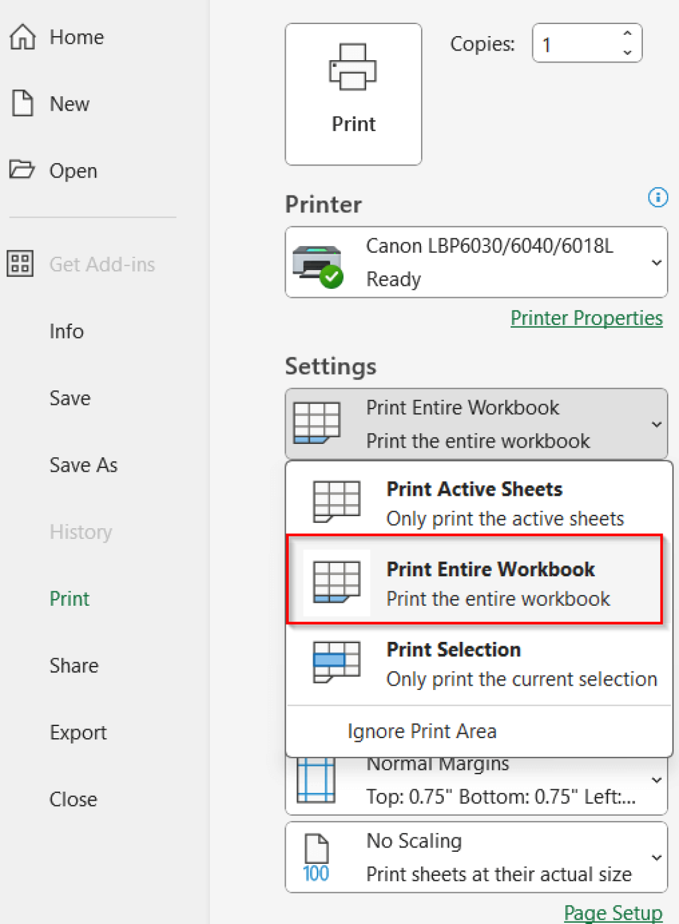Viewport: 679px width, 924px height.
Task: Select the Print Entire Workbook option
Action: [x=476, y=582]
